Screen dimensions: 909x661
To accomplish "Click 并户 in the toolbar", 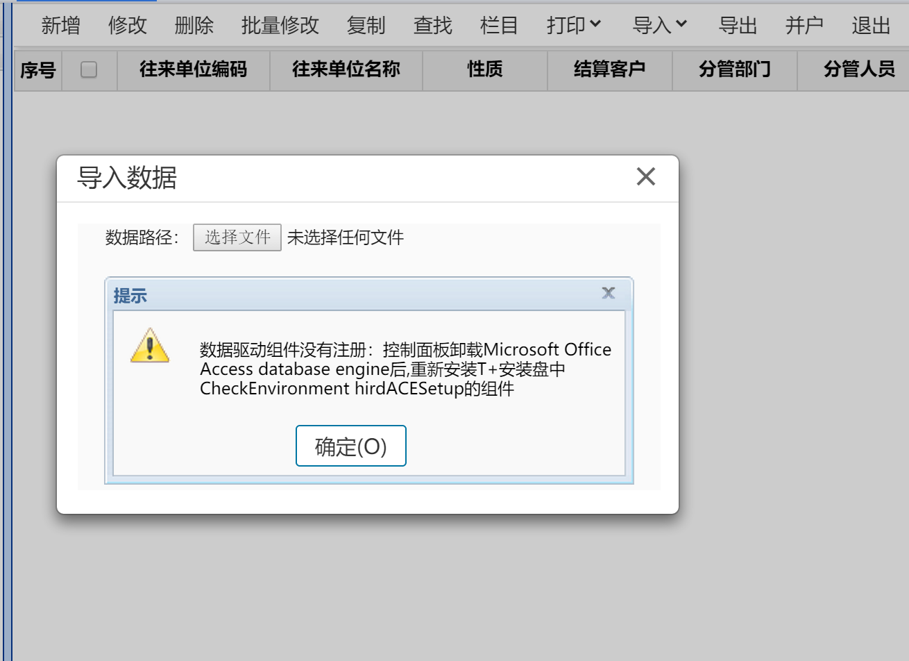I will coord(804,26).
